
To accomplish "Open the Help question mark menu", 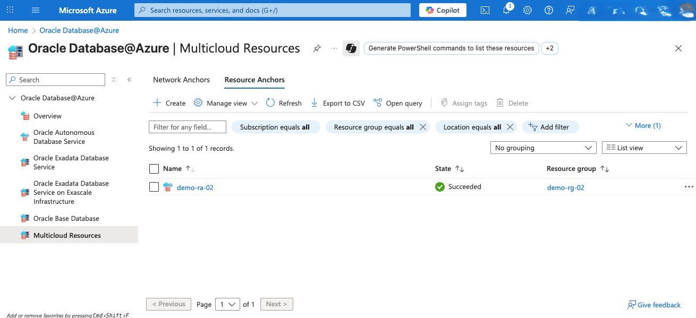I will (548, 10).
